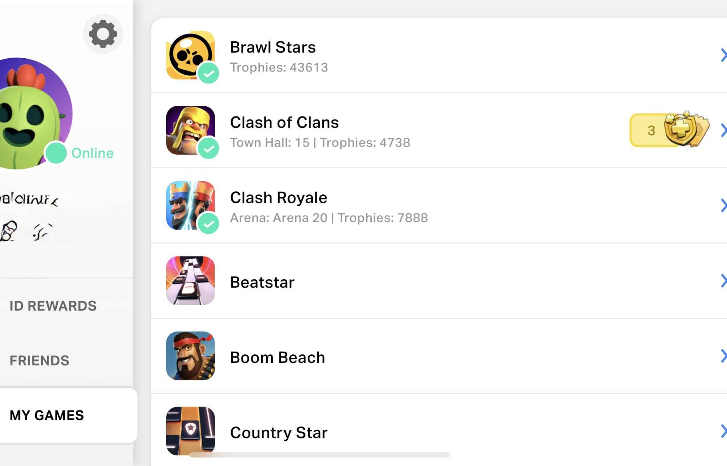Click the Brawl Stars game icon
Image resolution: width=727 pixels, height=466 pixels.
(190, 55)
